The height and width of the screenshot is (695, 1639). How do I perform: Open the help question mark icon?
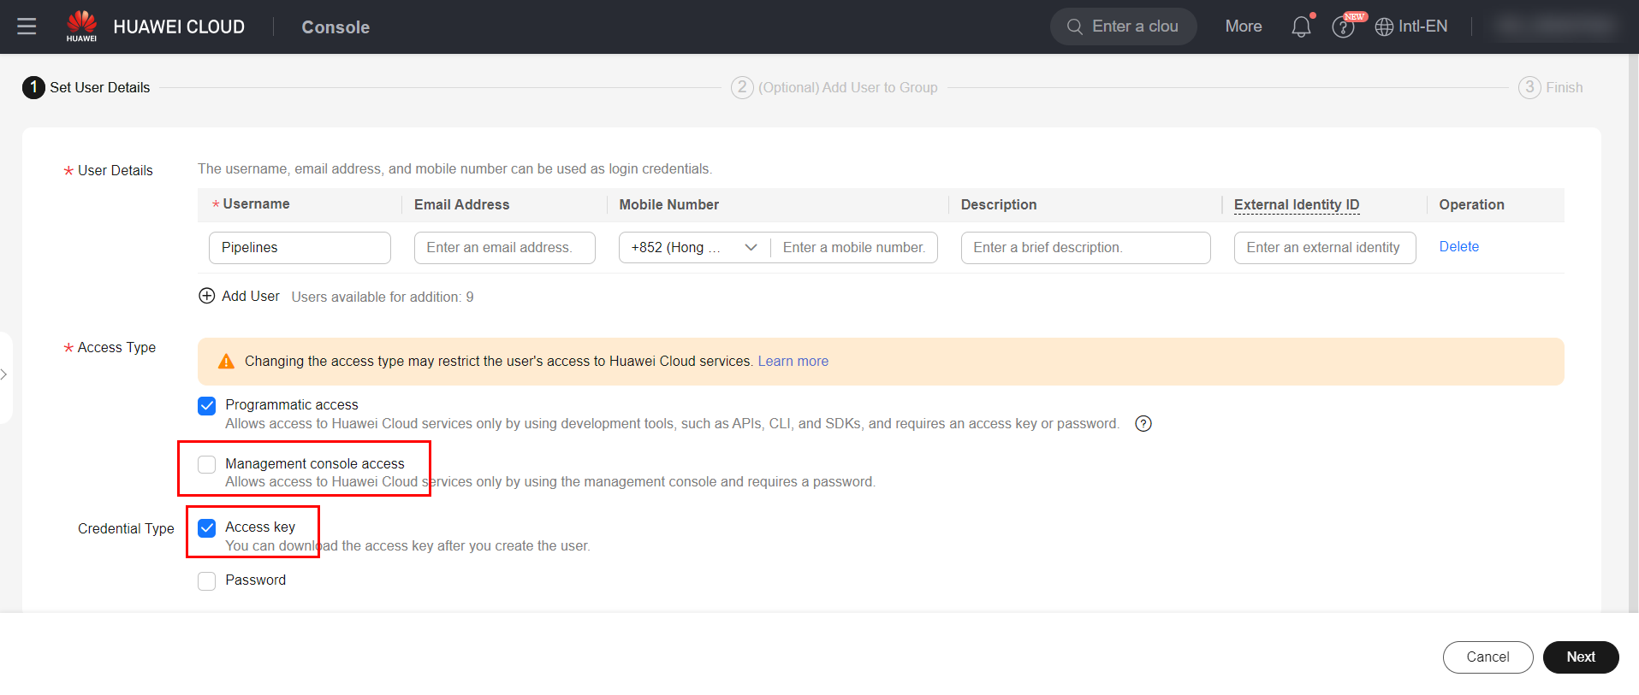tap(1343, 27)
